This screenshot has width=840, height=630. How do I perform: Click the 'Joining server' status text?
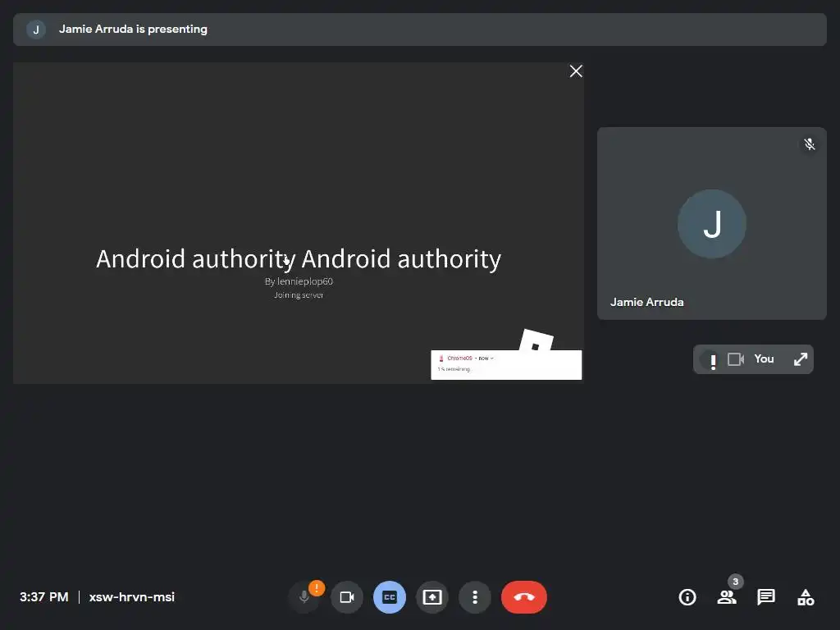(x=299, y=295)
